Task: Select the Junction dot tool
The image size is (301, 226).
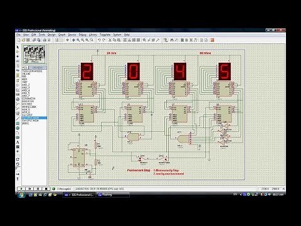Action: click(x=18, y=56)
